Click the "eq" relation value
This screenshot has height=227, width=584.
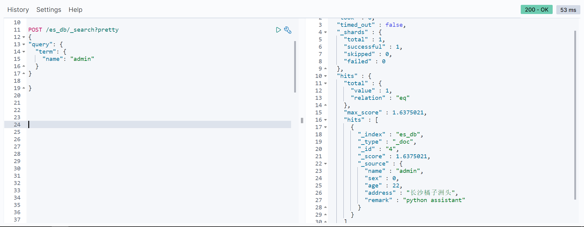coord(403,98)
